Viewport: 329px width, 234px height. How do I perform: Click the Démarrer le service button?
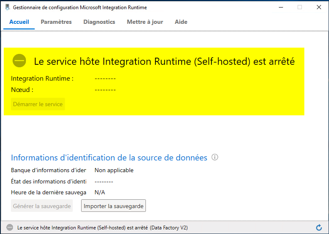tap(38, 104)
